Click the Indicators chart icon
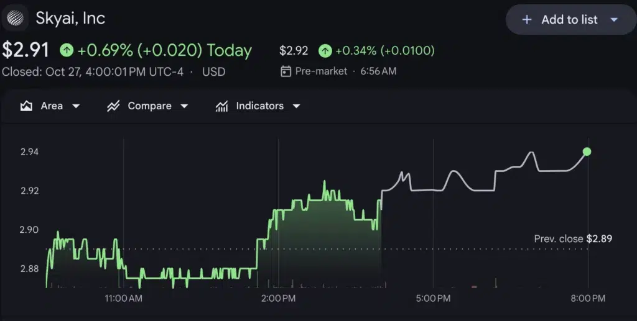 pos(221,106)
